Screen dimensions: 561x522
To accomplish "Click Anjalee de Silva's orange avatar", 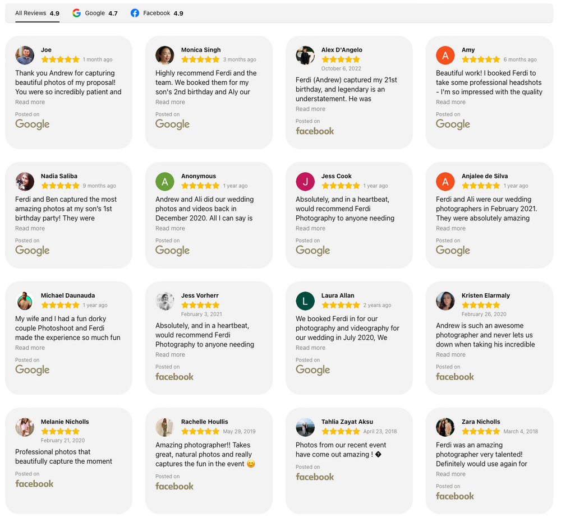I will (x=445, y=182).
